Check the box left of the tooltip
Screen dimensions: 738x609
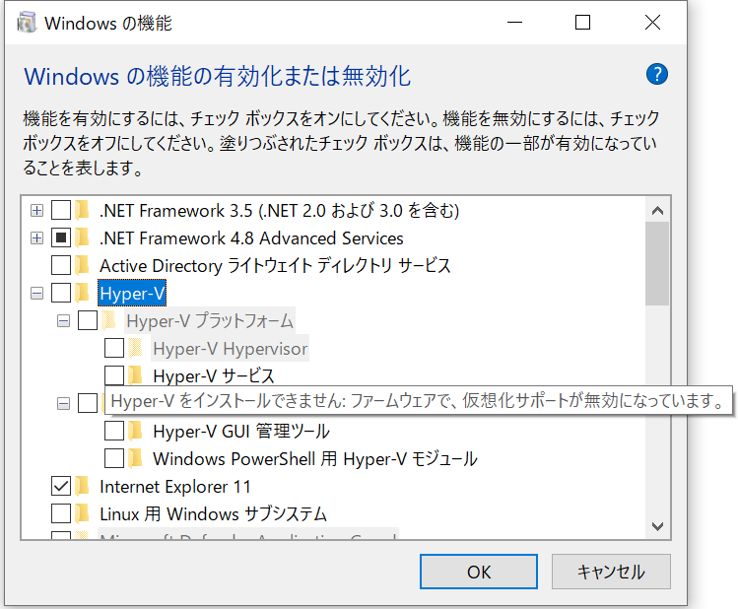coord(88,403)
